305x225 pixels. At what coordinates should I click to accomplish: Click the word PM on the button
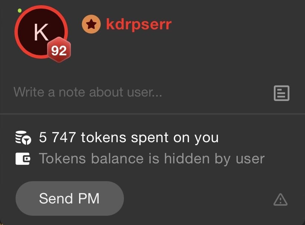click(89, 199)
